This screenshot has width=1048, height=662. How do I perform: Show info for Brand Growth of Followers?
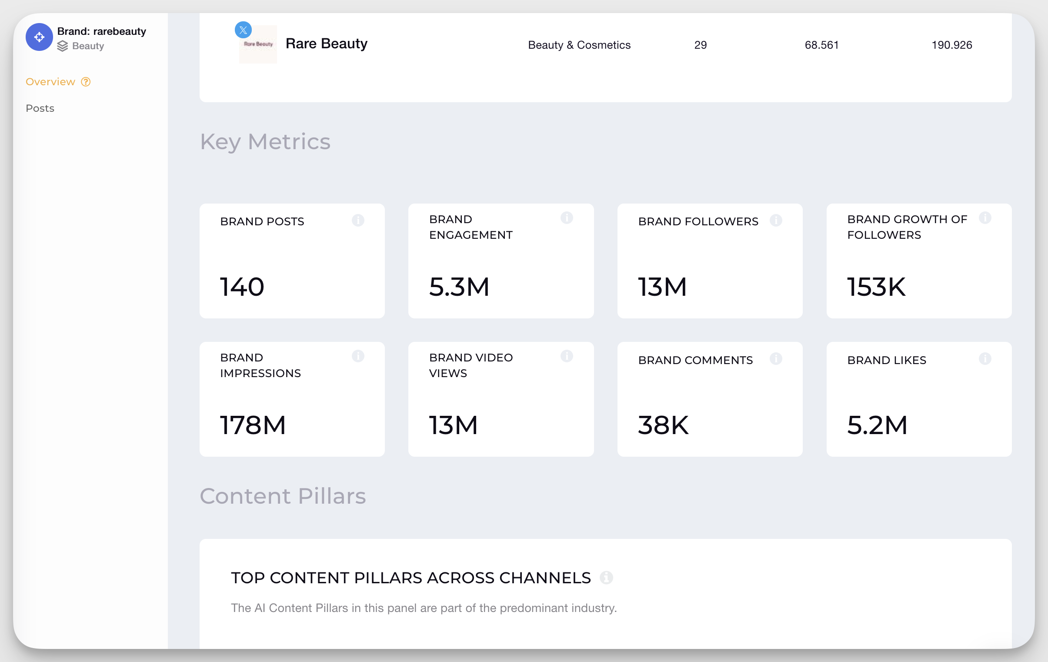985,217
